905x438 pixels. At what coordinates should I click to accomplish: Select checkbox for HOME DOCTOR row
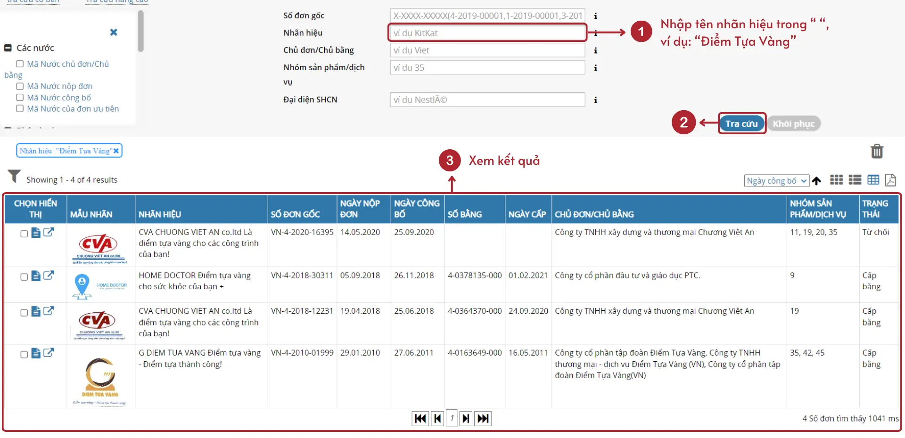click(24, 277)
